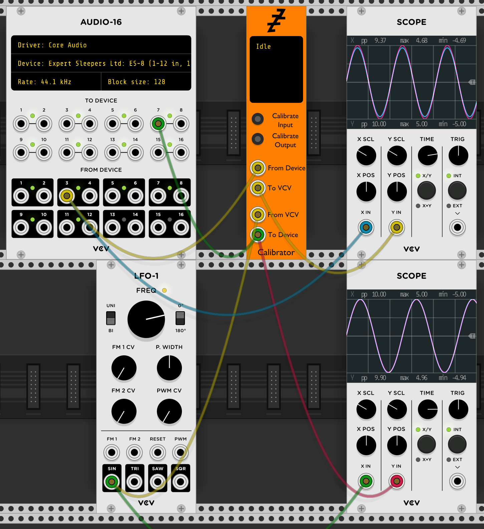The width and height of the screenshot is (484, 529).
Task: Click the LFO-1 SAW output jack
Action: coord(158,482)
